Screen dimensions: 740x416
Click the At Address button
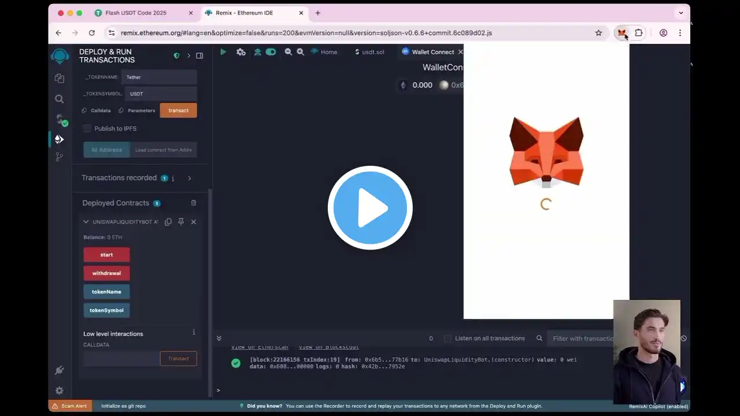[x=106, y=150]
